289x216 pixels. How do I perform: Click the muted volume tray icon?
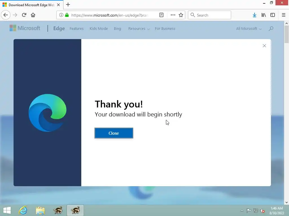pyautogui.click(x=262, y=211)
